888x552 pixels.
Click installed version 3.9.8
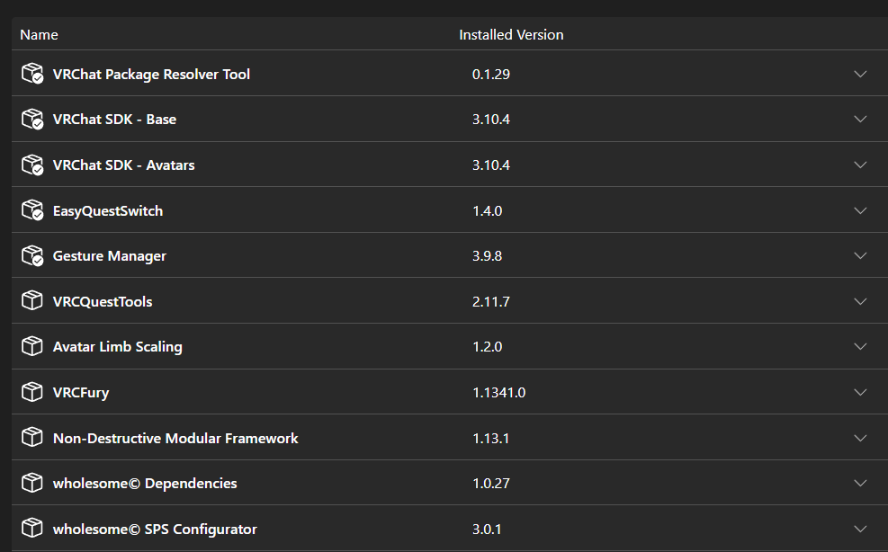[487, 256]
